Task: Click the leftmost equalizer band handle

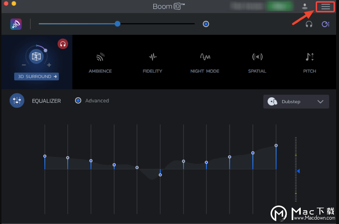Action: coord(45,156)
